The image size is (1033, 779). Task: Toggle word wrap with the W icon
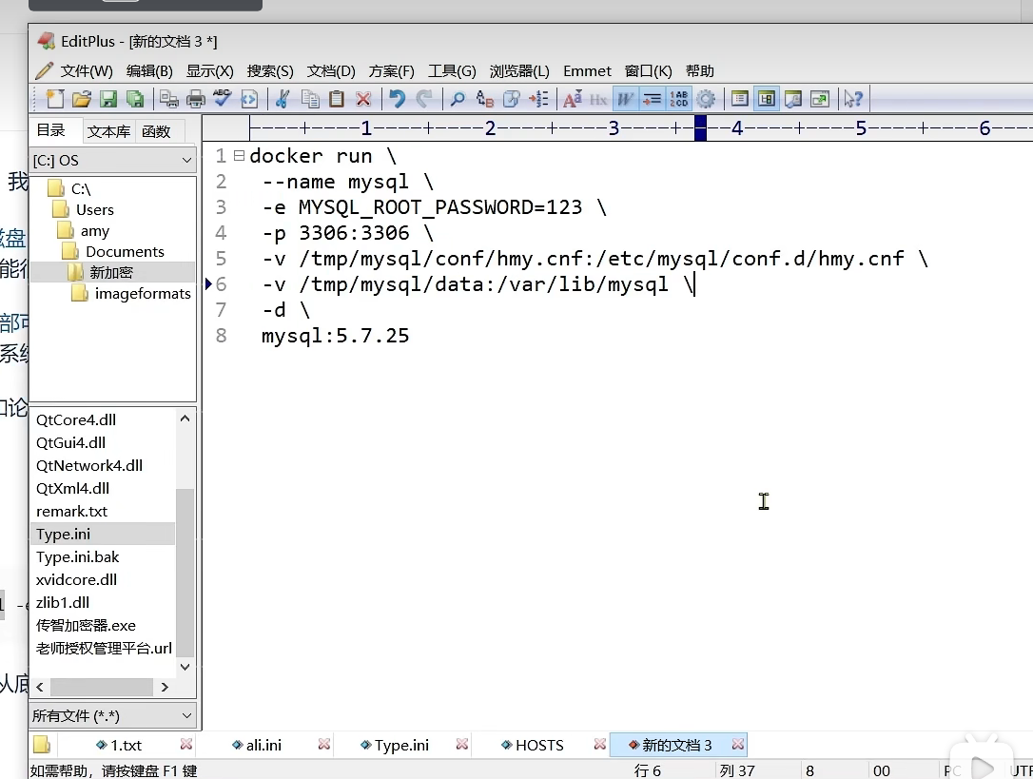625,98
